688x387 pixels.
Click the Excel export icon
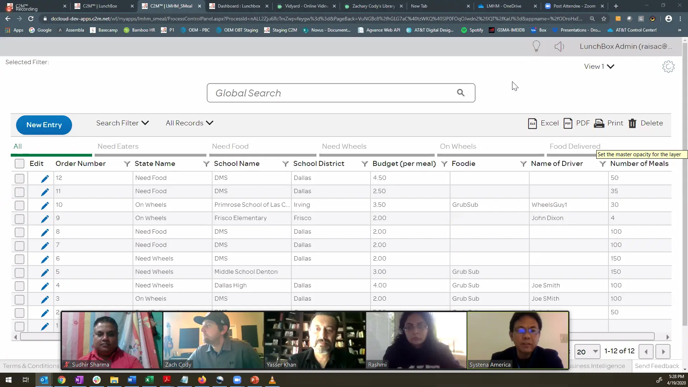532,123
